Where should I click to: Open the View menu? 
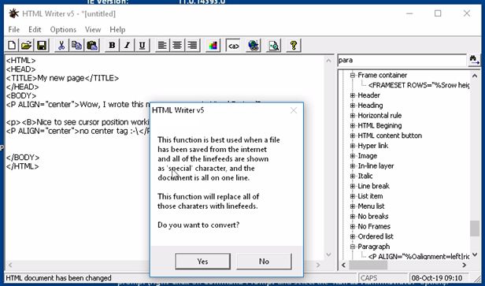(93, 29)
